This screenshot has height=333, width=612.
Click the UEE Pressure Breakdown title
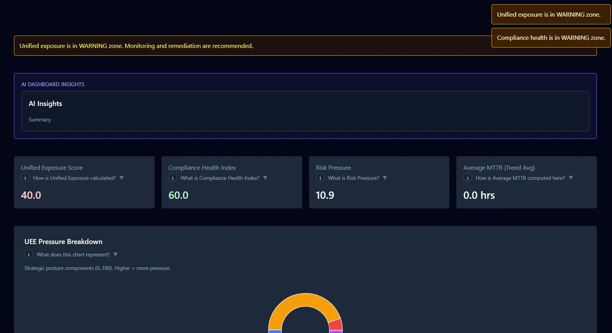pos(64,242)
